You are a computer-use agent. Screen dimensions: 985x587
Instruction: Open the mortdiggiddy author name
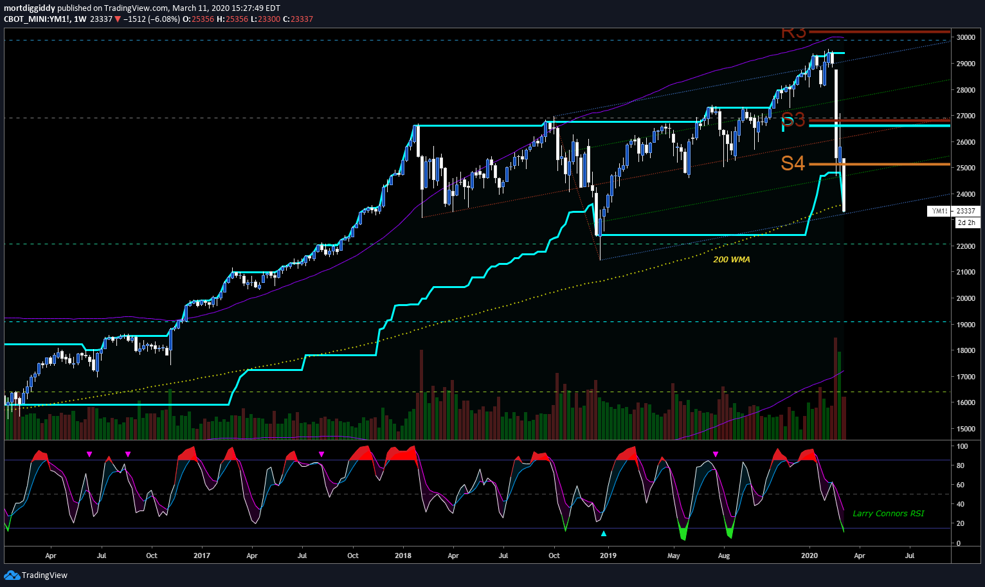pyautogui.click(x=30, y=8)
